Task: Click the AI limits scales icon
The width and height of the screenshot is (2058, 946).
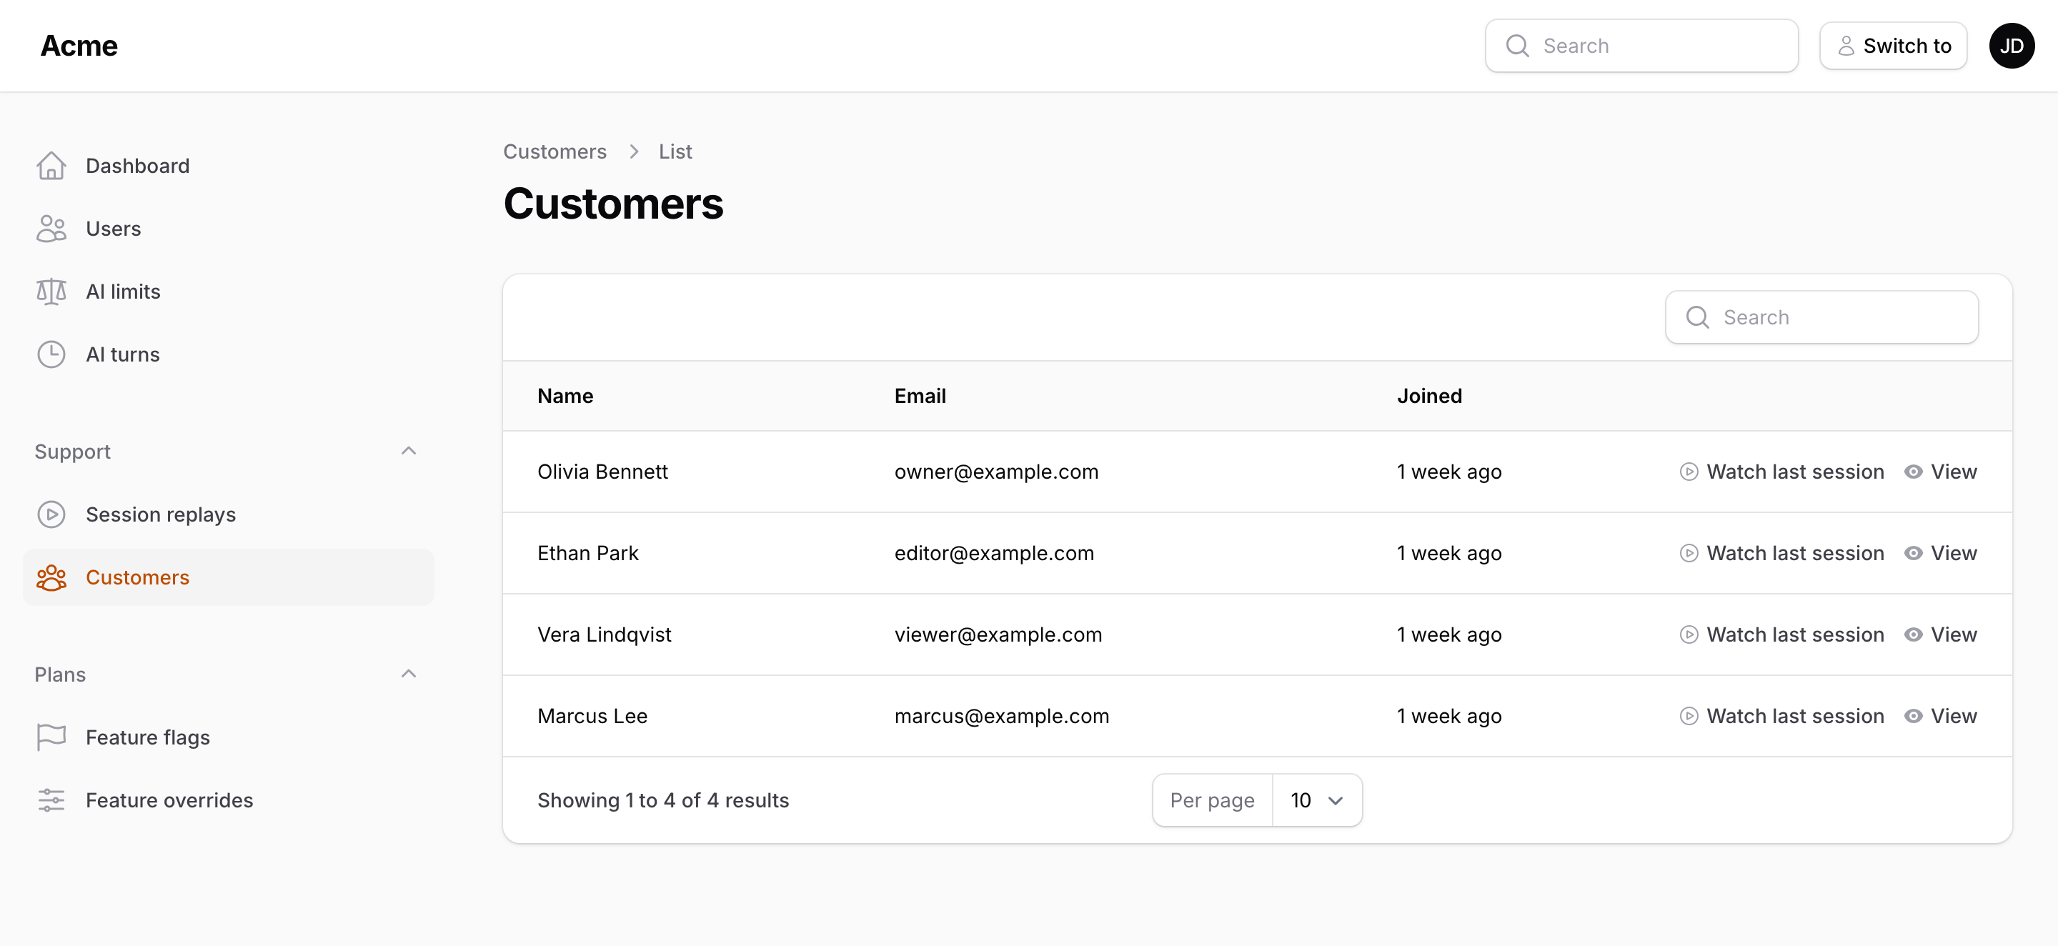Action: [x=51, y=292]
